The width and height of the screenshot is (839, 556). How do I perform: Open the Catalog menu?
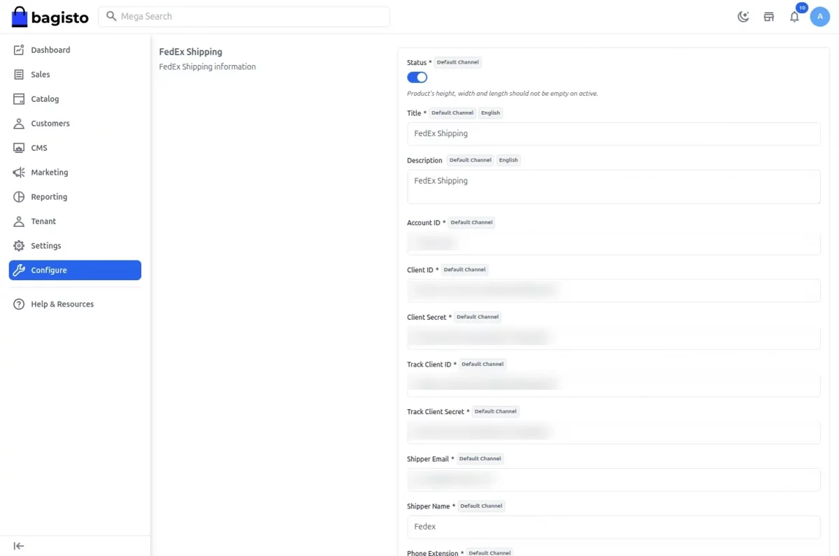[x=75, y=98]
